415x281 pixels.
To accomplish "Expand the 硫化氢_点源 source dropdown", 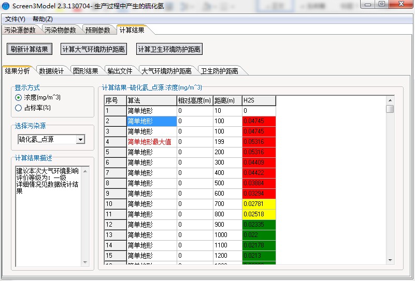I will (80, 139).
